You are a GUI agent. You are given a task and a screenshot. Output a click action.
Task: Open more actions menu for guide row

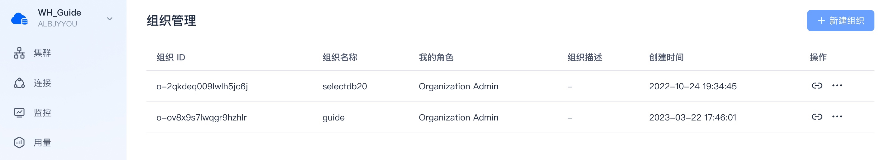(x=837, y=117)
